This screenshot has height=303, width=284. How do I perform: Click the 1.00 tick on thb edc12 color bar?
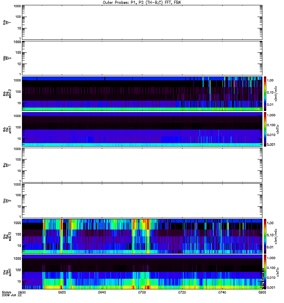[270, 80]
